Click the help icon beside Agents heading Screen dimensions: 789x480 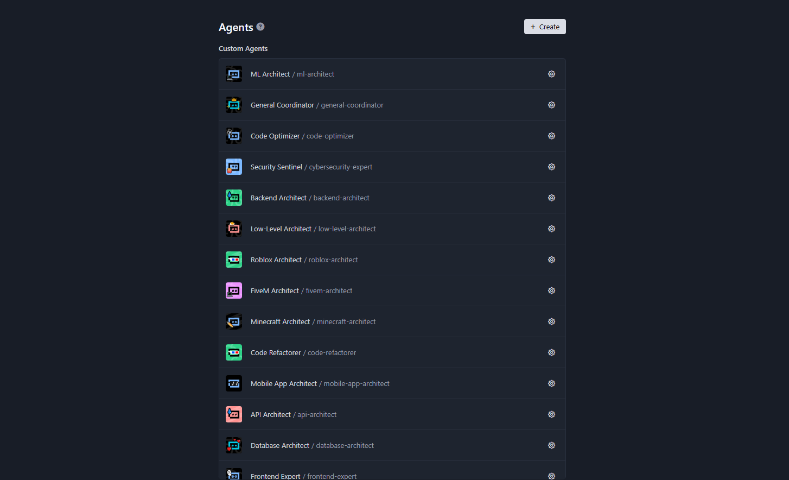click(x=260, y=27)
